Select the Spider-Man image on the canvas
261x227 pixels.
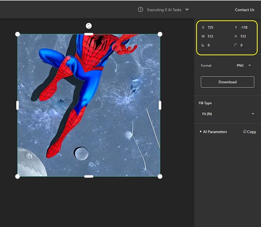tap(89, 105)
